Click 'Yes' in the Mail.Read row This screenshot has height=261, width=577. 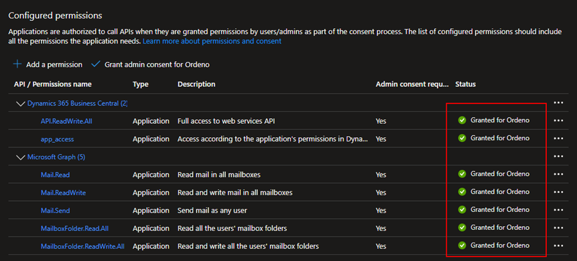[381, 175]
